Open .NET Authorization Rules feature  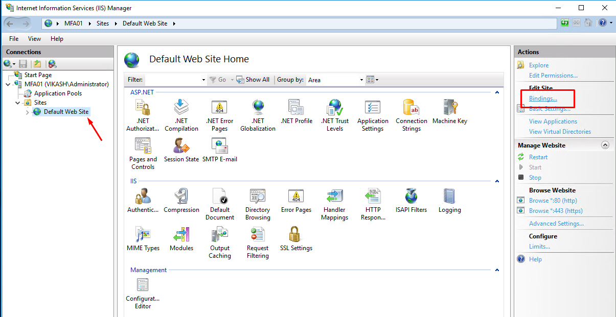(143, 115)
